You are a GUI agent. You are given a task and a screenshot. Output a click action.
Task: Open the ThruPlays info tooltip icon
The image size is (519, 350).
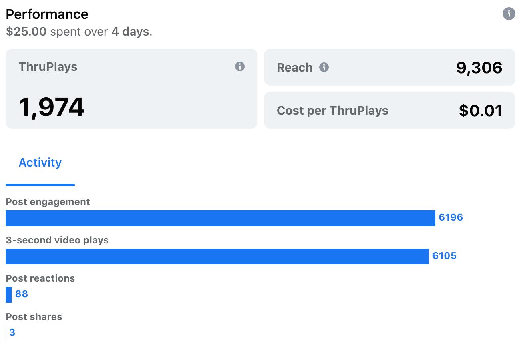pyautogui.click(x=239, y=66)
